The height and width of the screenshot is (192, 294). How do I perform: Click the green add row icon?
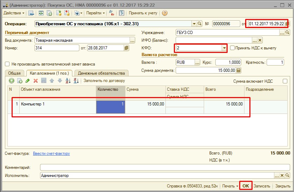coord(11,81)
